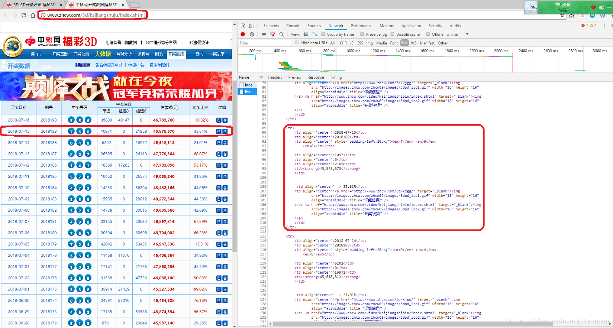The height and width of the screenshot is (328, 613).
Task: Open the Application panel
Action: (x=411, y=26)
